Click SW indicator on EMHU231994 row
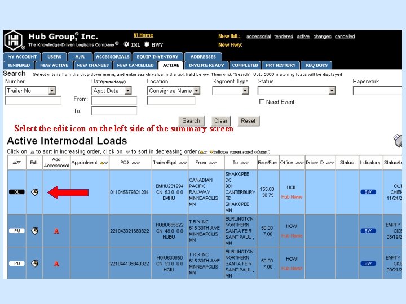The height and width of the screenshot is (304, 406). coord(368,192)
